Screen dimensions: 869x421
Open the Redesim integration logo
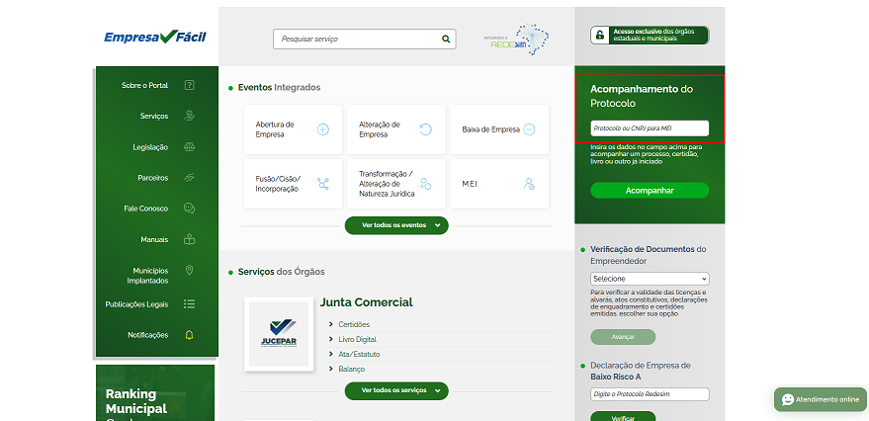tap(516, 40)
